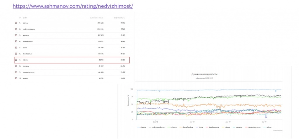The image size is (299, 139).
Task: Click the ndv.ru site name in table
Action: [x=25, y=60]
